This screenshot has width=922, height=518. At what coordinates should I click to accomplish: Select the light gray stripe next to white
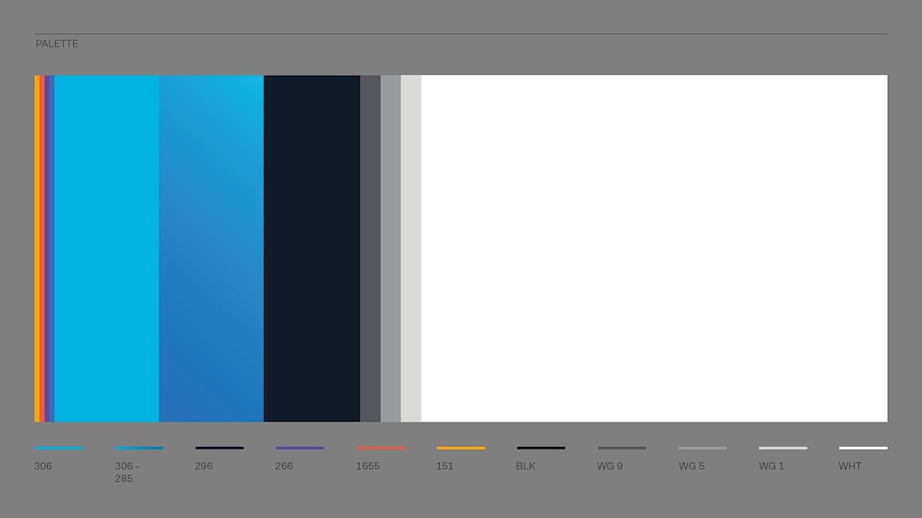coord(411,248)
